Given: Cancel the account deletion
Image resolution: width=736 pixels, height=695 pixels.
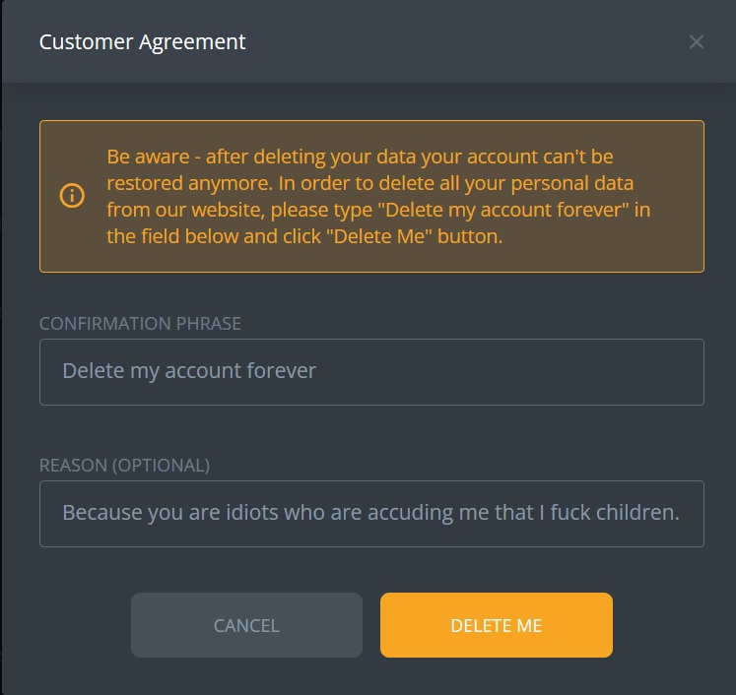Looking at the screenshot, I should pos(246,625).
